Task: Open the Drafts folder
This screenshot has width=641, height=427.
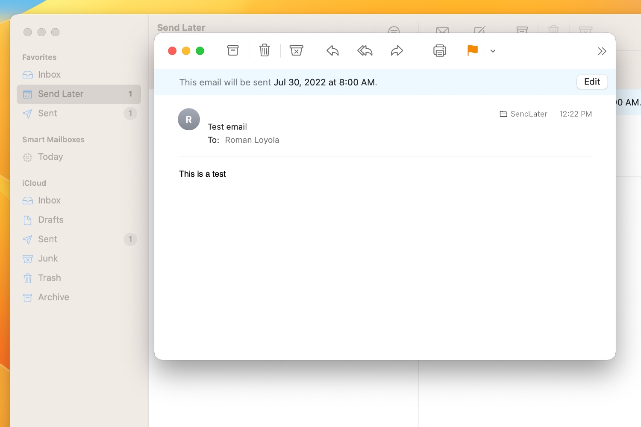Action: coord(50,219)
